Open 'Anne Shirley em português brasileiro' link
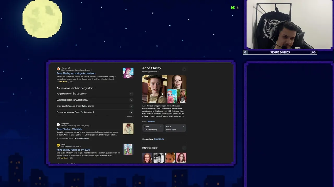Screen dimensions: 334x187 tap(76, 74)
